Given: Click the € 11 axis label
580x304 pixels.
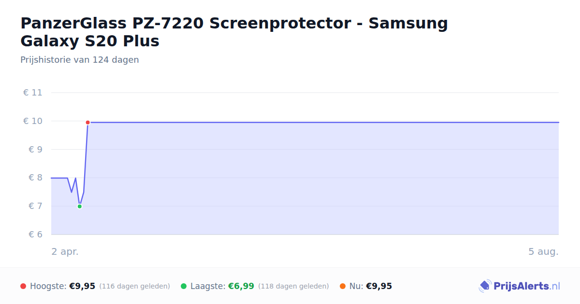Looking at the screenshot, I should pyautogui.click(x=33, y=93).
